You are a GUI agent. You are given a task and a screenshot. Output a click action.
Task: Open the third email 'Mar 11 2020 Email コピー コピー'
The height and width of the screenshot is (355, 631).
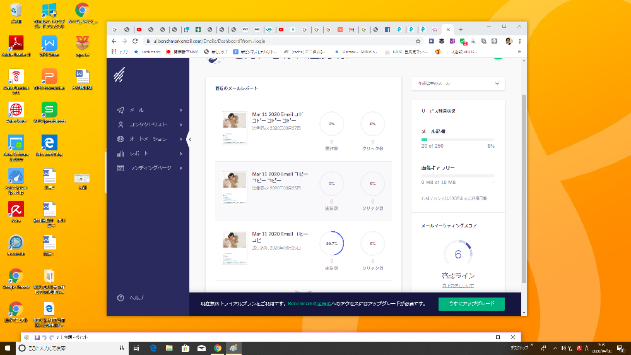coord(280,237)
